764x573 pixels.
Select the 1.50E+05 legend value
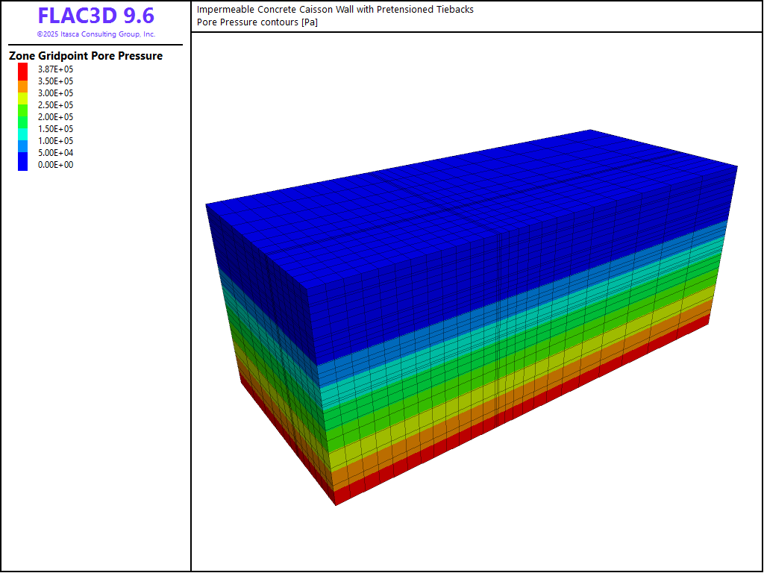[x=55, y=129]
